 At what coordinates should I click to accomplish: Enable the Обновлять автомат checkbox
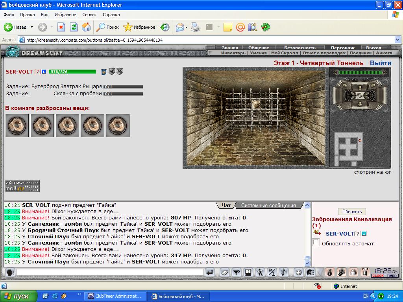[x=316, y=242]
